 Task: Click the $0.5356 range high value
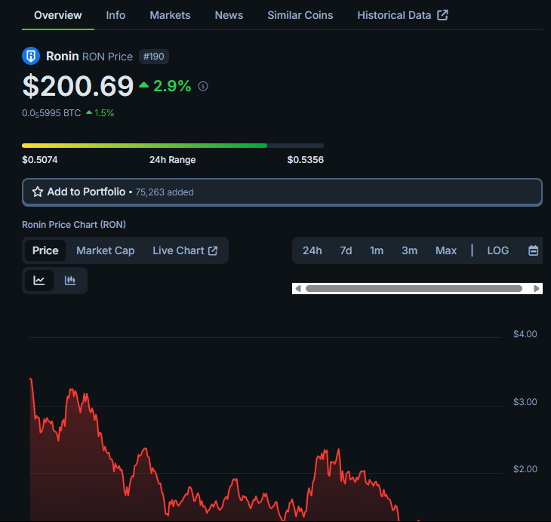[x=306, y=160]
